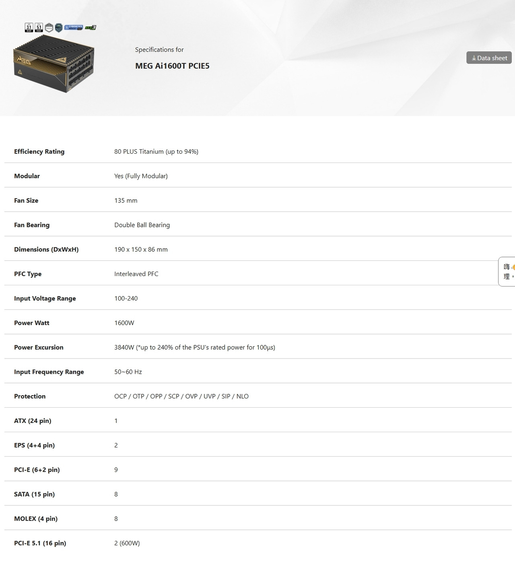Open the chat assistant bubble at right edge
Image resolution: width=515 pixels, height=571 pixels.
click(x=507, y=272)
